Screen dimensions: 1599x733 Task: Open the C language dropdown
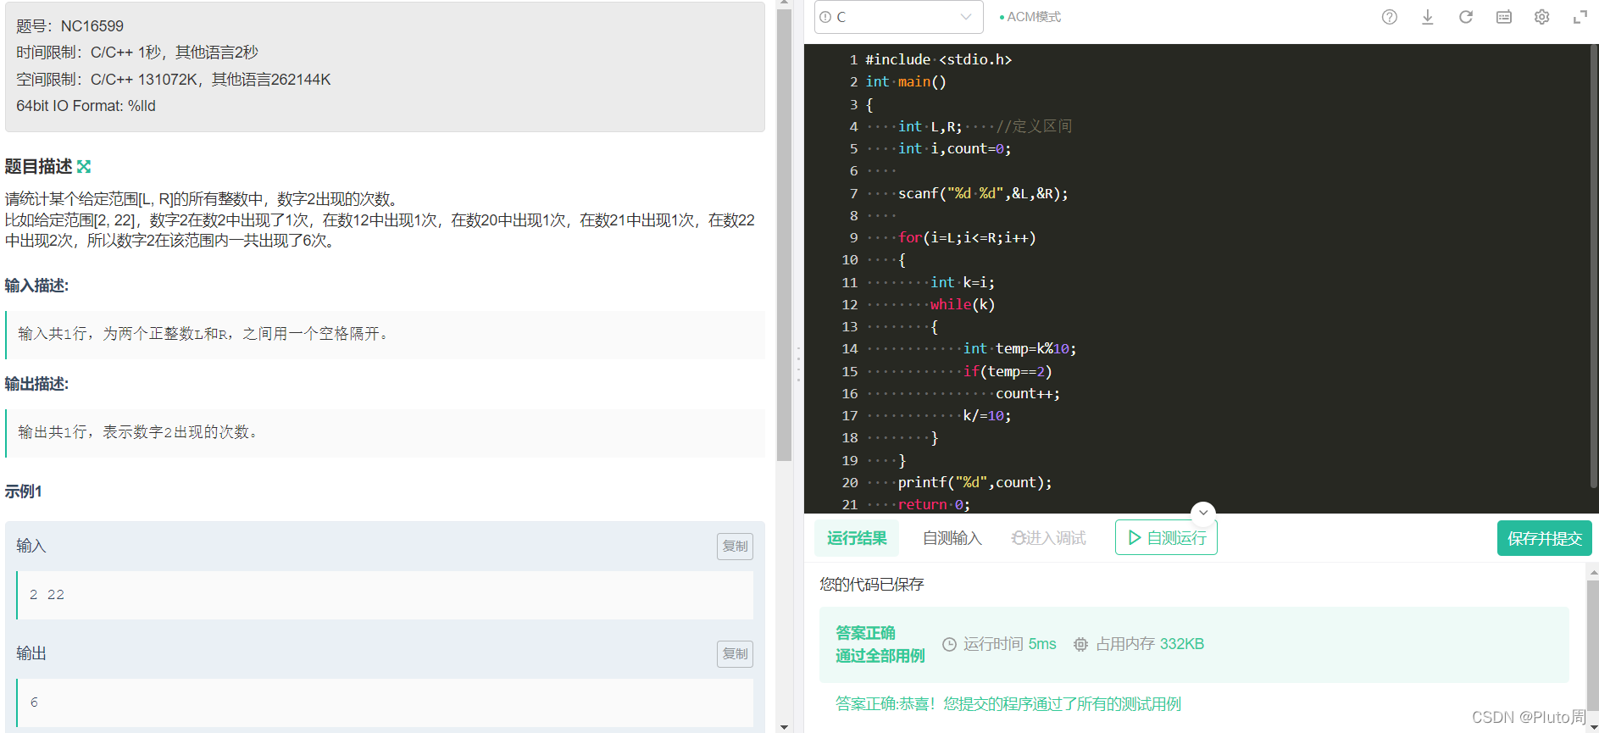[x=898, y=17]
